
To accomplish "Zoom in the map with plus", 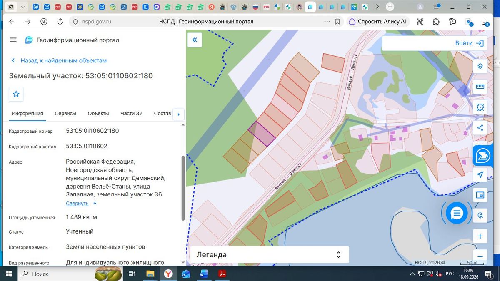I will pyautogui.click(x=480, y=236).
